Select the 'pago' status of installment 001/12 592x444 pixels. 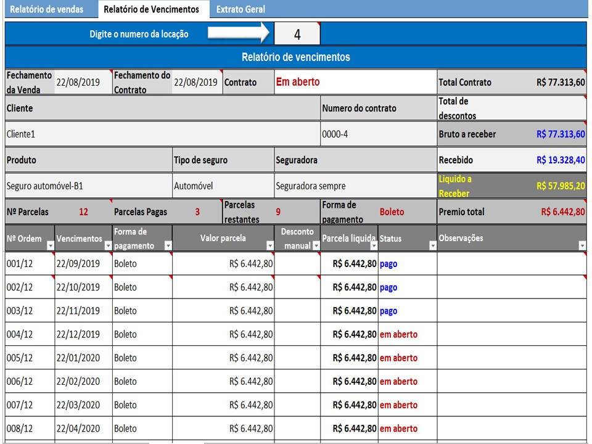[x=388, y=263]
